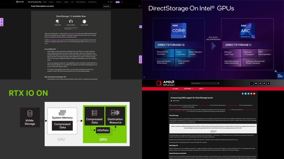Screen dimensions: 284x159
Task: Open DevBlogs item on Microsoft header
Action: point(45,2)
